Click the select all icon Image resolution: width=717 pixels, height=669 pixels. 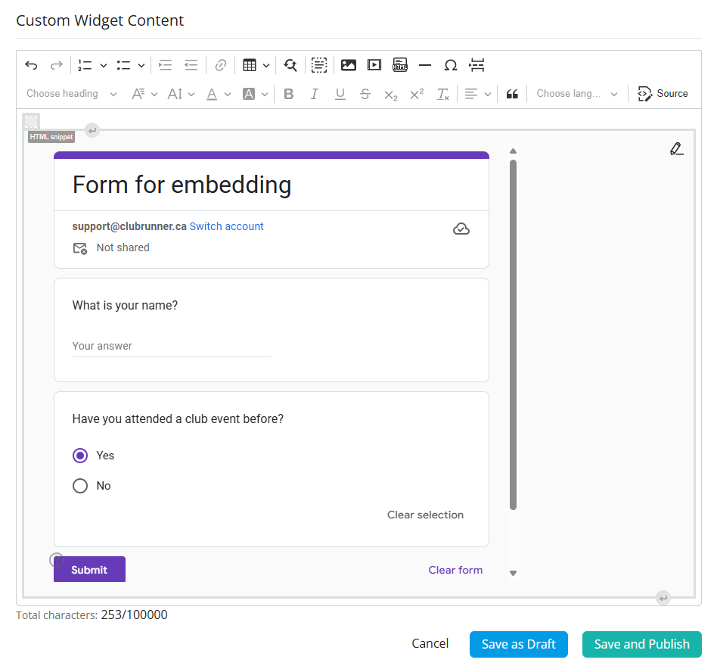319,66
